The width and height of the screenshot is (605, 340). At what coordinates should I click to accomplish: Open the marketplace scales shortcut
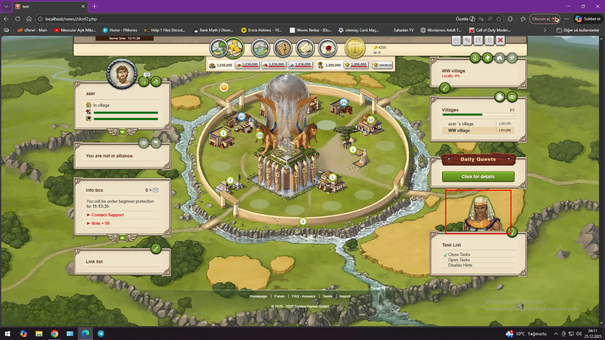pos(475,58)
